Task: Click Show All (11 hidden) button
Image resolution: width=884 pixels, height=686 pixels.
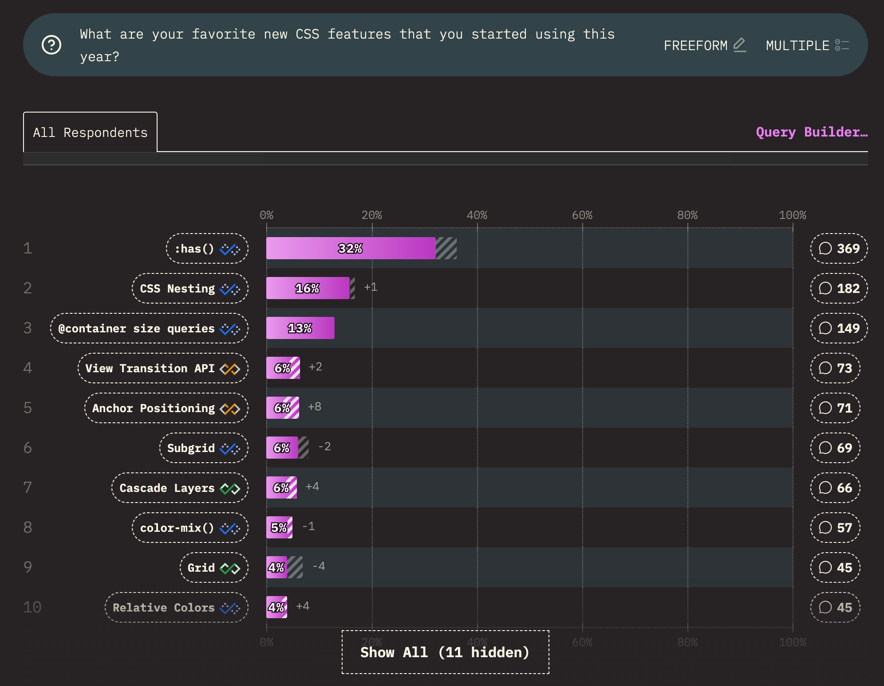Action: [x=445, y=652]
